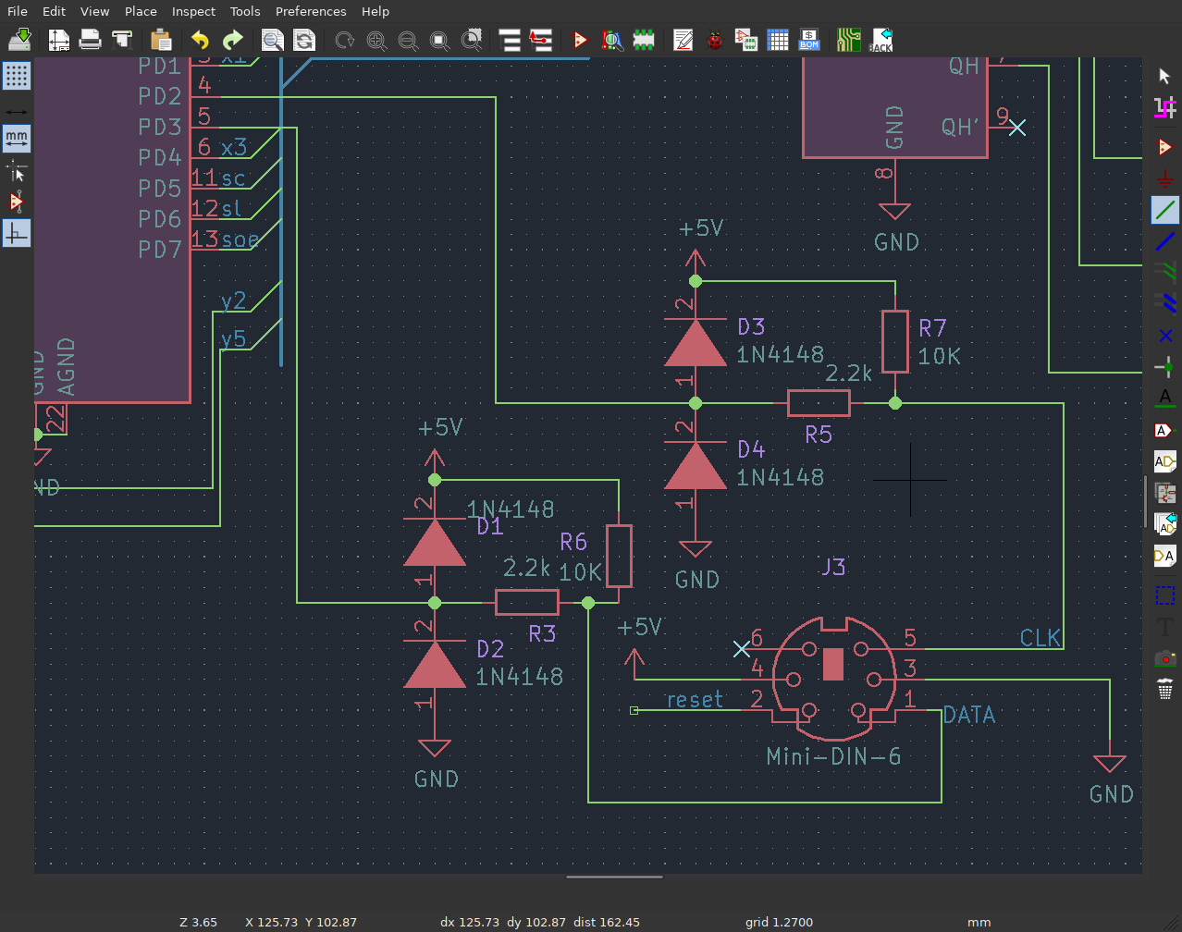Generate the Bill of Materials
Viewport: 1182px width, 932px height.
[809, 40]
